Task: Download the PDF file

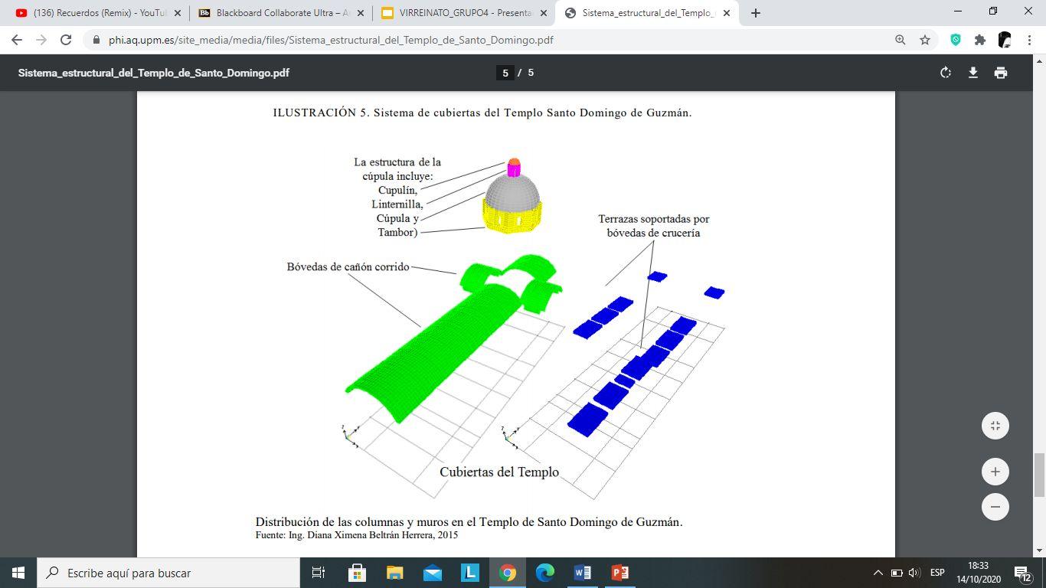Action: click(973, 73)
